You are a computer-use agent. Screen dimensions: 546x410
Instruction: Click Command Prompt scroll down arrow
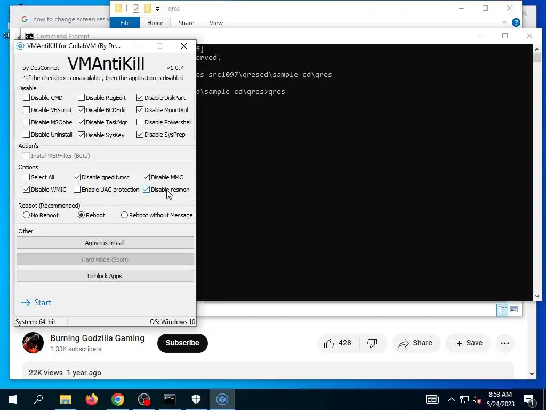[x=537, y=296]
